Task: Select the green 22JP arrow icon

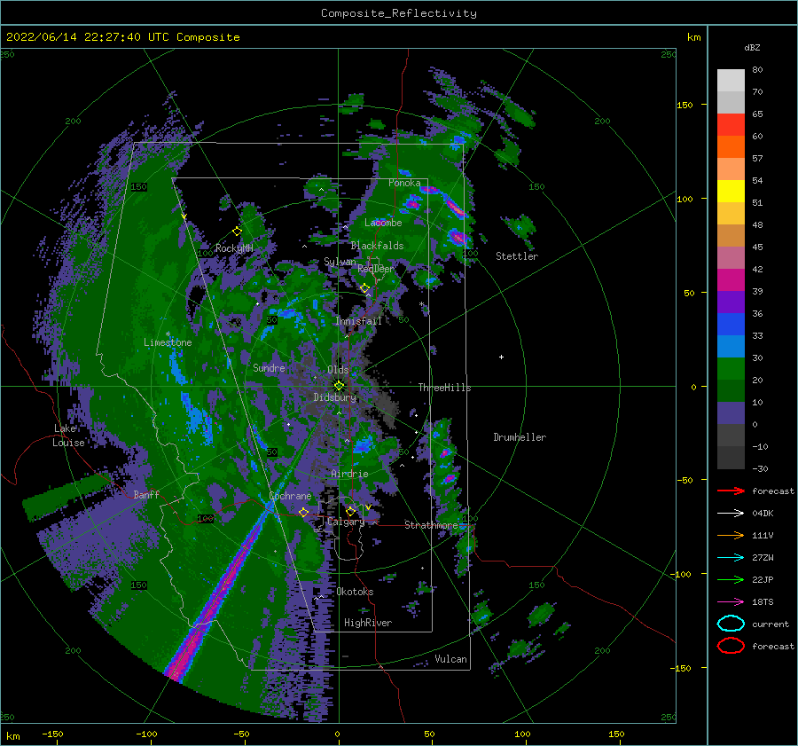Action: pos(731,579)
